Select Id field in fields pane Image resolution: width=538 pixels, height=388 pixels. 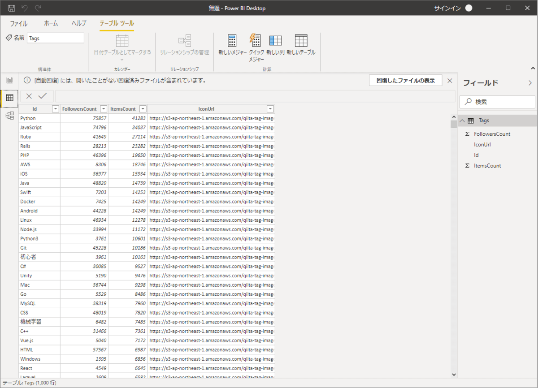click(x=476, y=155)
